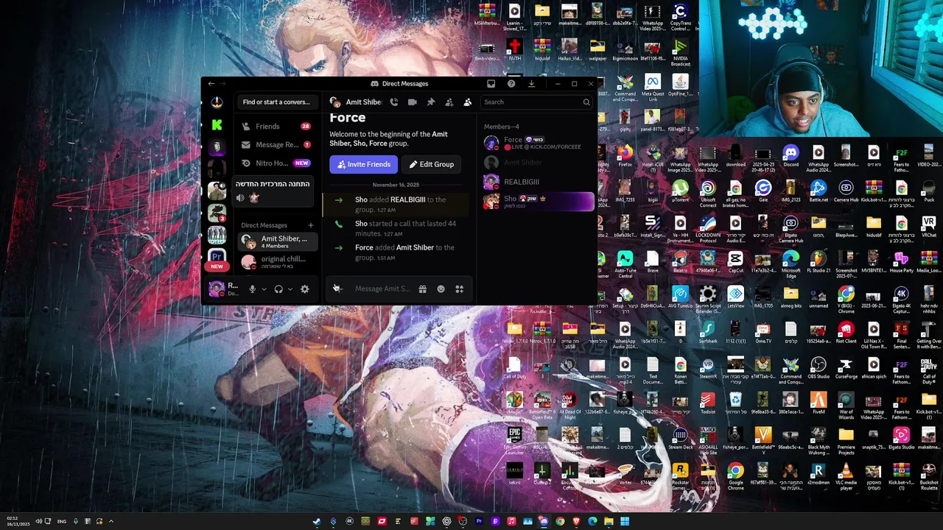Open Discord home direct messages icon

[217, 102]
